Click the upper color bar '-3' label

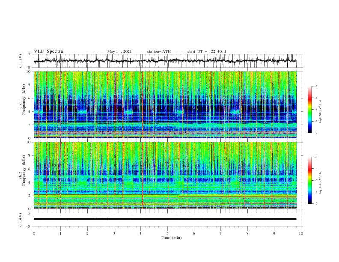click(x=316, y=86)
